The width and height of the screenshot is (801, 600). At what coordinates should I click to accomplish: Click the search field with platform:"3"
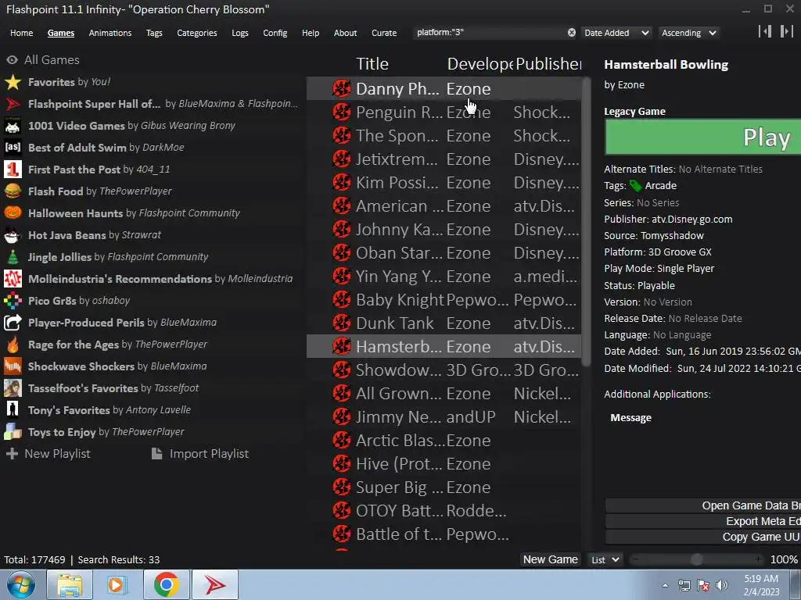click(x=490, y=33)
